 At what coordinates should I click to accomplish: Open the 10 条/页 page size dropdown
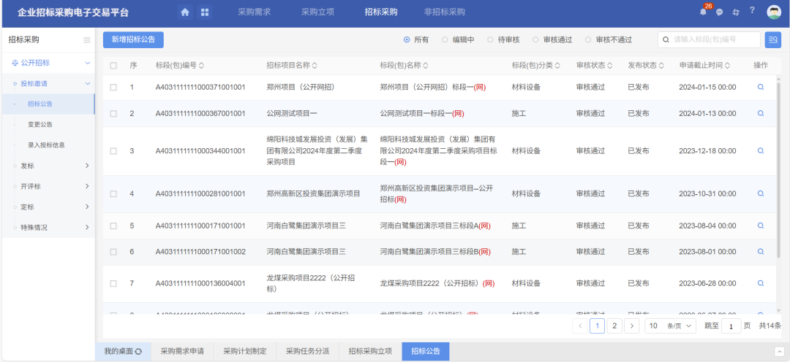tap(670, 326)
